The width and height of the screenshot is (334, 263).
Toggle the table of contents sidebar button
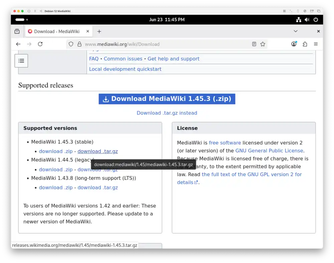(x=21, y=61)
